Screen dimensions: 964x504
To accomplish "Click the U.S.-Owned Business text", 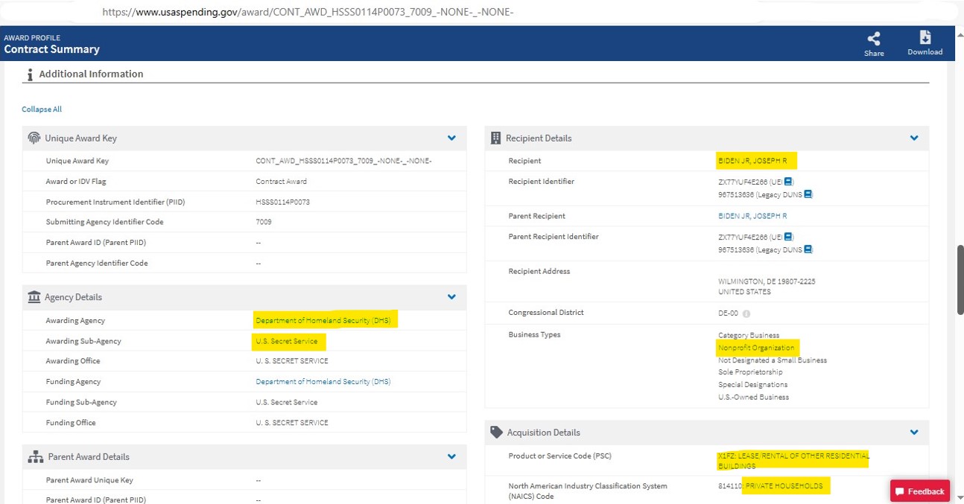I will point(753,397).
